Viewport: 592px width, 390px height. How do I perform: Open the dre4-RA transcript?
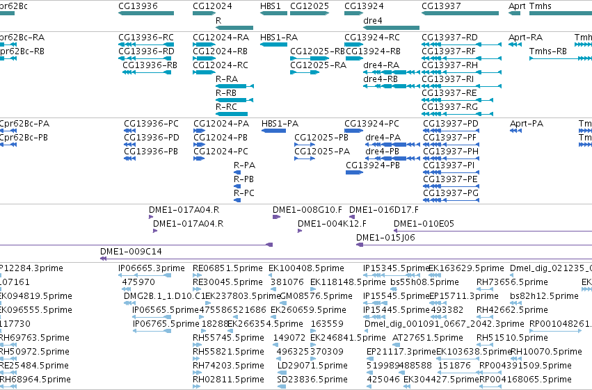coord(381,65)
